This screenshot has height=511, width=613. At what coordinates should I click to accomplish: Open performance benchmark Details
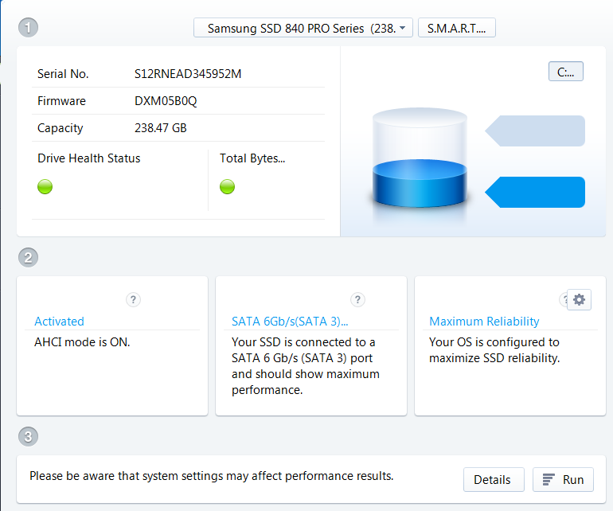[494, 480]
